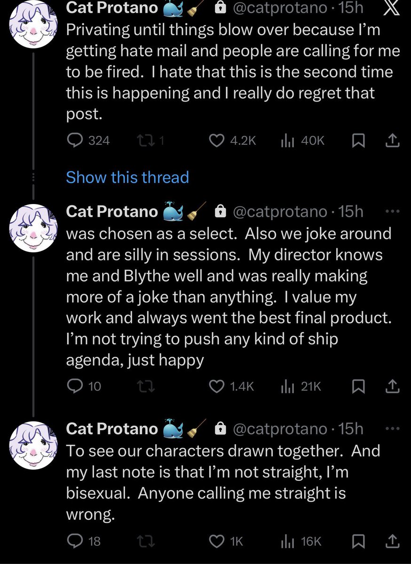This screenshot has height=564, width=411.
Task: Like the tweet with 1.4K likes
Action: 217,386
